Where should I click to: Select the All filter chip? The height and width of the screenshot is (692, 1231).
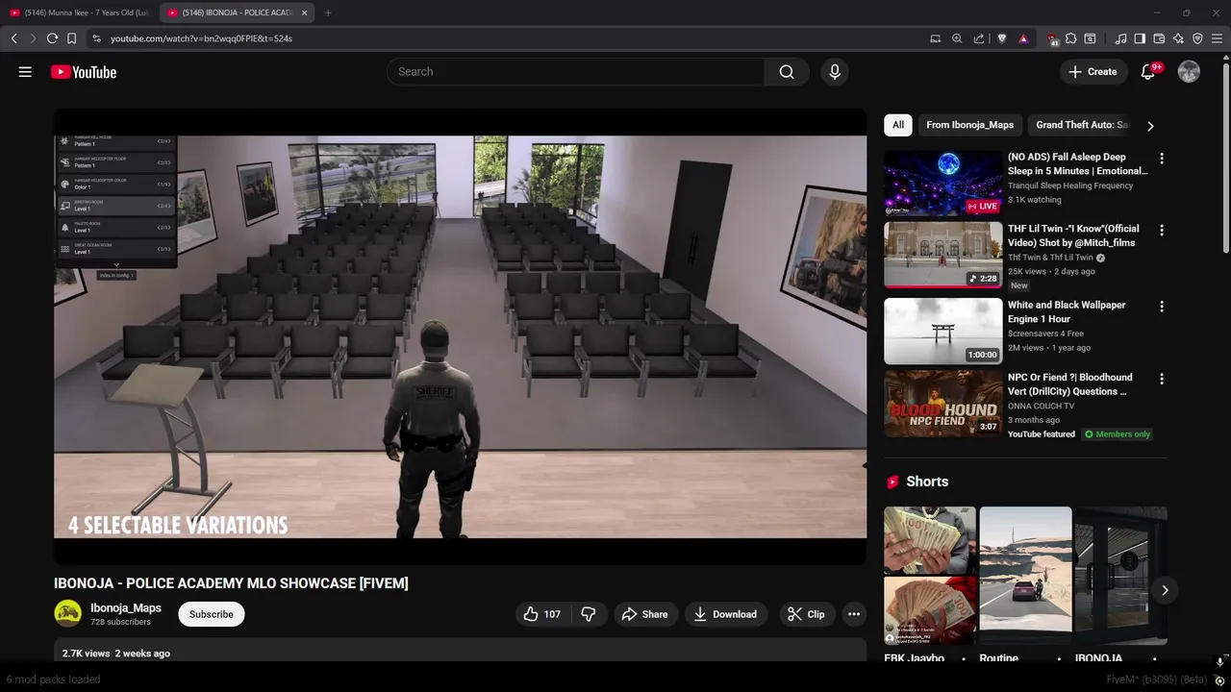tap(897, 125)
